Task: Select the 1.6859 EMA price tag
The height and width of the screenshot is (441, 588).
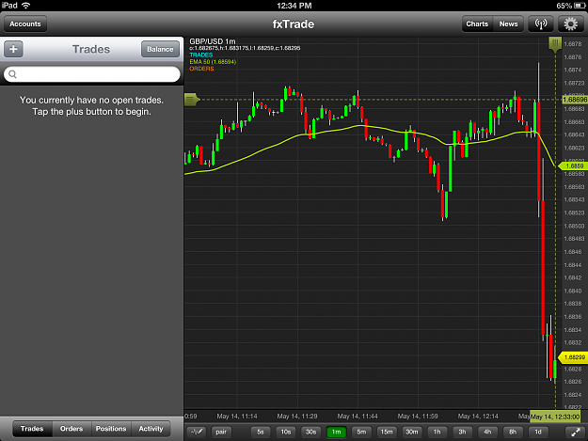Action: (573, 166)
